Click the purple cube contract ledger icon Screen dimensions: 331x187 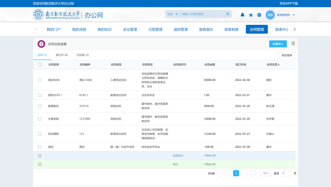[41, 44]
